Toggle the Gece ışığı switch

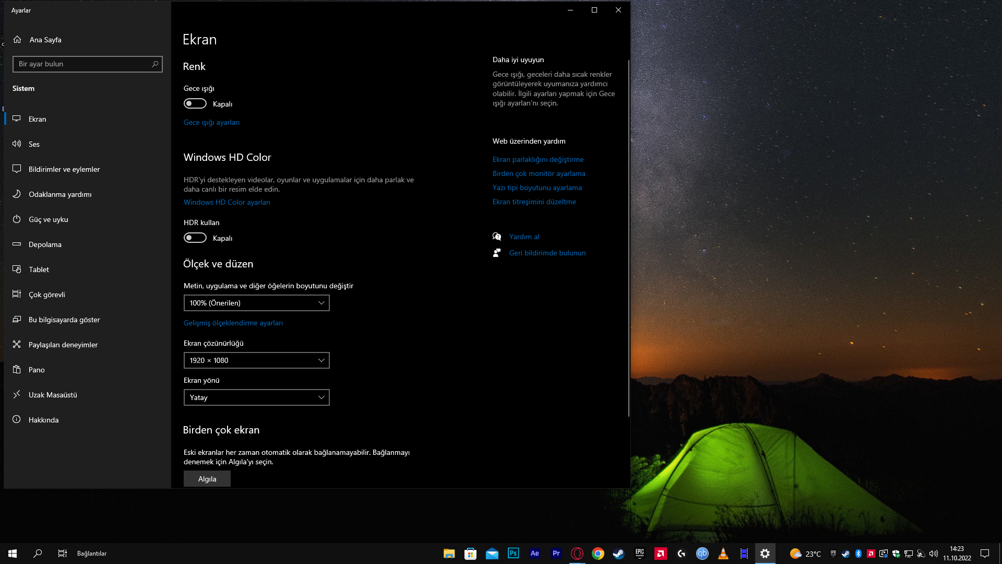click(x=195, y=103)
